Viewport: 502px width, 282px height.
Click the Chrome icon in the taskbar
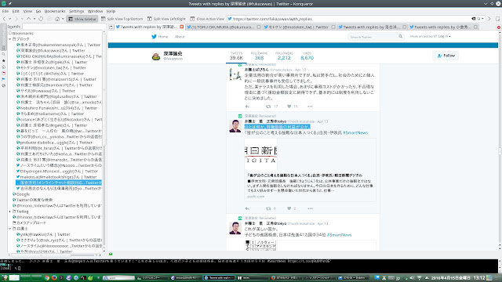47,278
